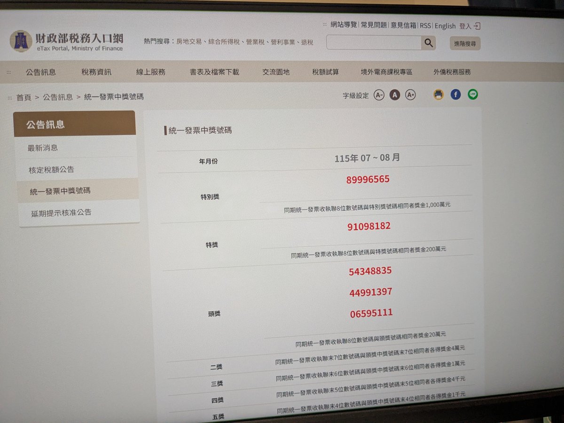This screenshot has width=564, height=423.
Task: Open the 稅額試算 menu
Action: (325, 72)
